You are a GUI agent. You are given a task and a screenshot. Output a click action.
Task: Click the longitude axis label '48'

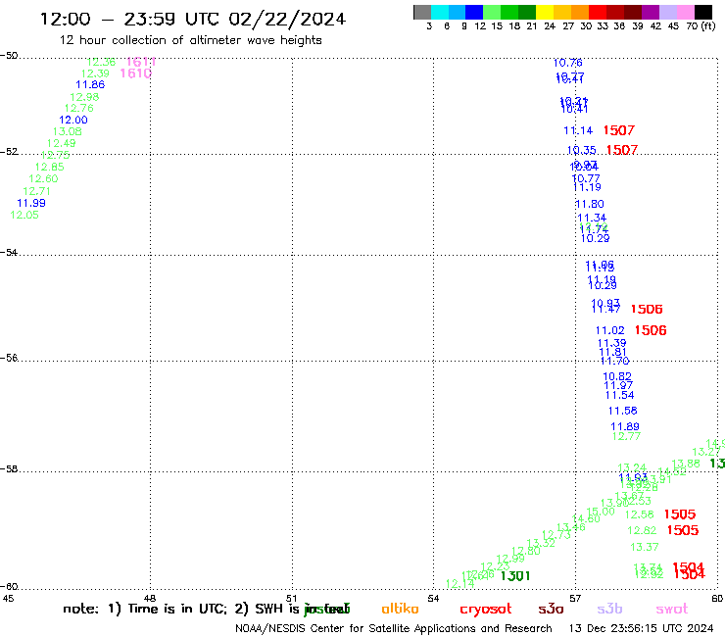pos(150,599)
